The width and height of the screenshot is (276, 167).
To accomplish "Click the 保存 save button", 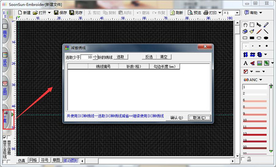I will 60,13.
